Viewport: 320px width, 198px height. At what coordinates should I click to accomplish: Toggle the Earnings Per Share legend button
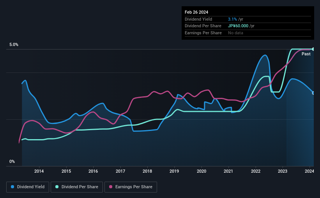[x=131, y=187]
